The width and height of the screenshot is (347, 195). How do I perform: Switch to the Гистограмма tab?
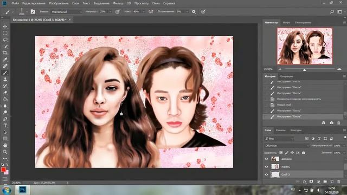303,23
